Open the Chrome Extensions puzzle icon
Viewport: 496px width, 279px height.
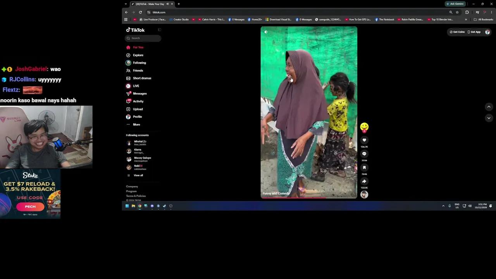tap(467, 12)
